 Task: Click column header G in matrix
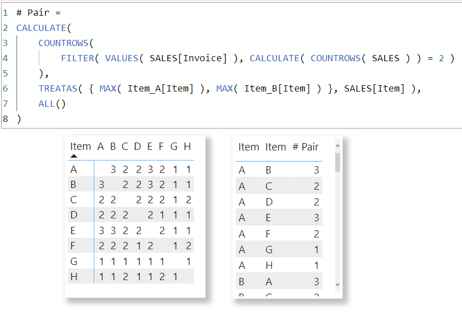(x=174, y=147)
